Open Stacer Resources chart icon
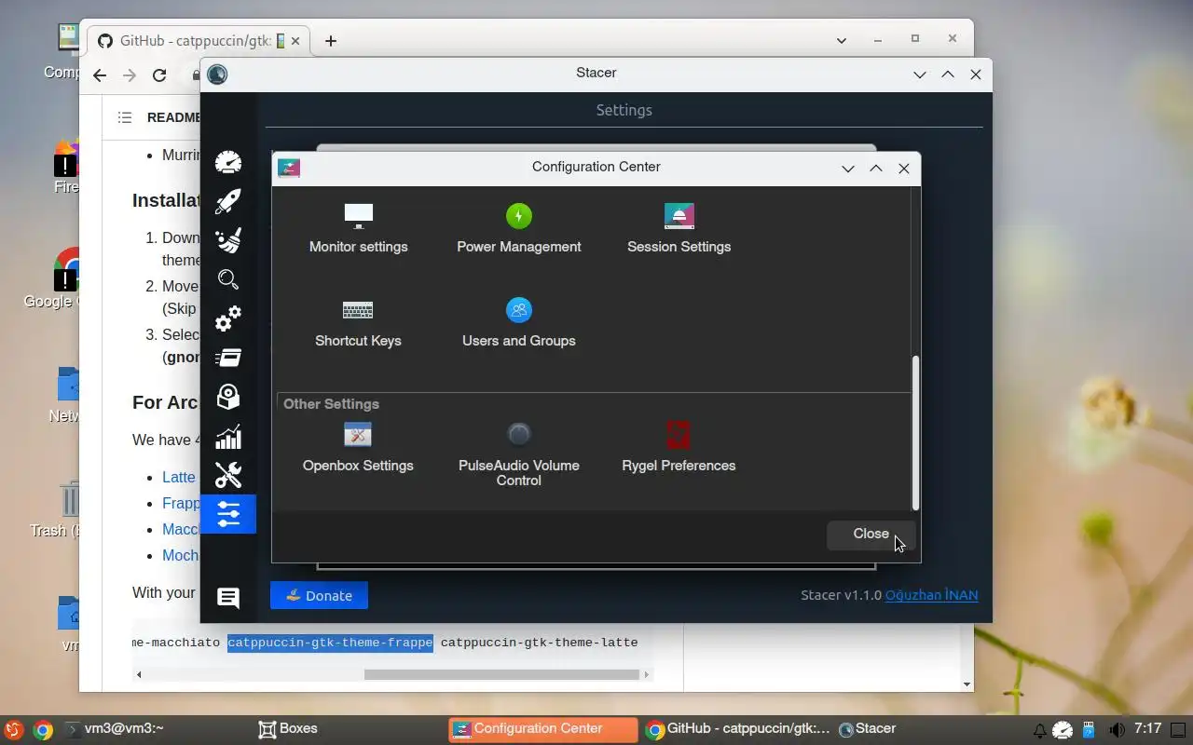Image resolution: width=1193 pixels, height=745 pixels. point(228,437)
